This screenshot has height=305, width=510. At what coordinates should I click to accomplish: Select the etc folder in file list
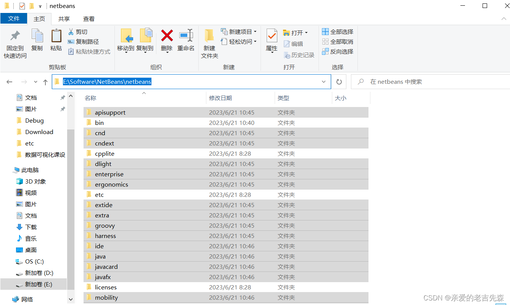point(226,195)
